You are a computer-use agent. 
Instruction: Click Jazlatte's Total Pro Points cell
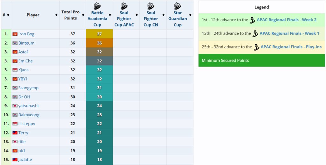click(73, 160)
